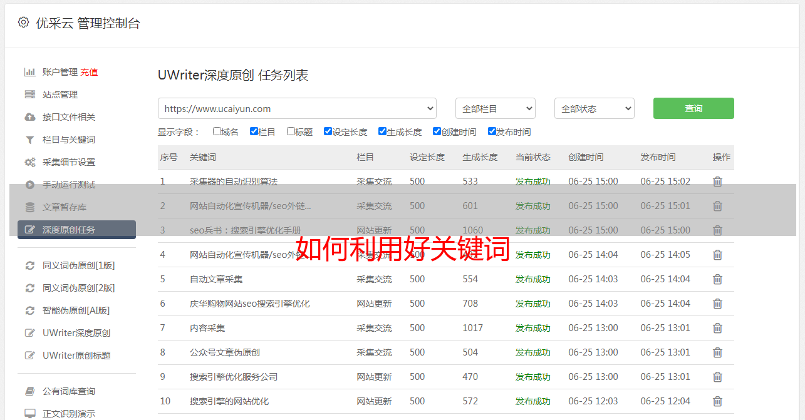805x420 pixels.
Task: Open the 全部状态 filter dropdown
Action: (x=594, y=108)
